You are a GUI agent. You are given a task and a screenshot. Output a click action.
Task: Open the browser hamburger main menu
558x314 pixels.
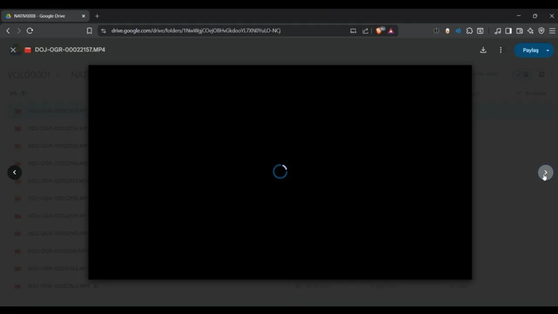point(552,31)
